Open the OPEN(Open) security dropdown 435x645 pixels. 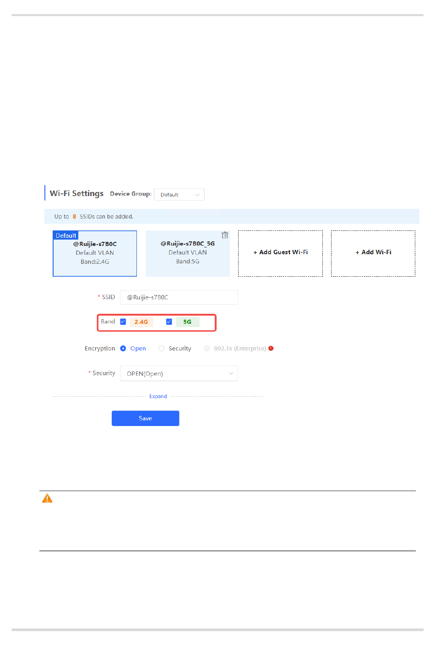tap(179, 373)
